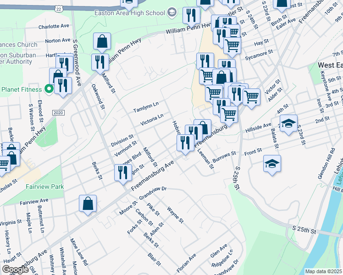Click the shopping bag marker below Fairview Ave

tap(88, 205)
